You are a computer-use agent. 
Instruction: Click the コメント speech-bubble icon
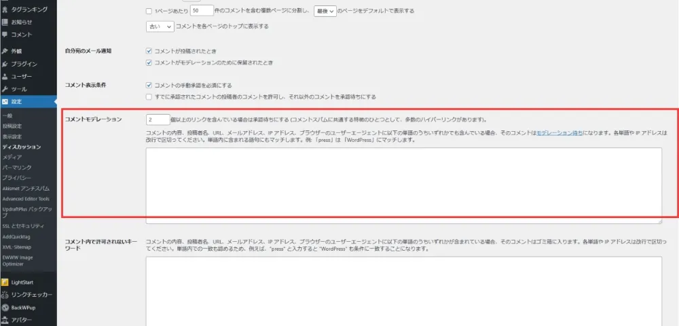point(5,35)
